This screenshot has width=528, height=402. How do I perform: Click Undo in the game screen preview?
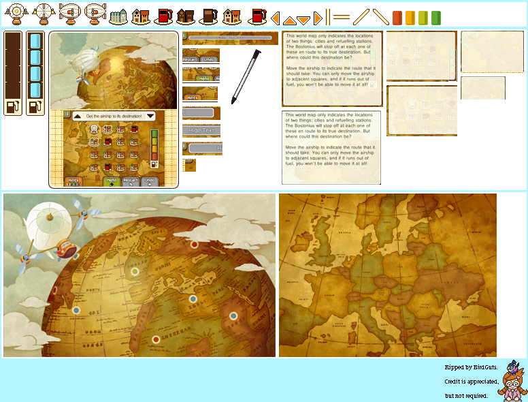click(x=150, y=182)
